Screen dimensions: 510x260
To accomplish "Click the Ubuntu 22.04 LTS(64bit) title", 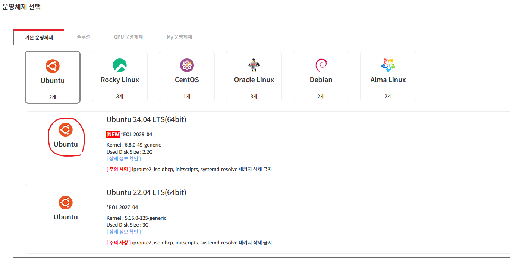I will point(147,192).
